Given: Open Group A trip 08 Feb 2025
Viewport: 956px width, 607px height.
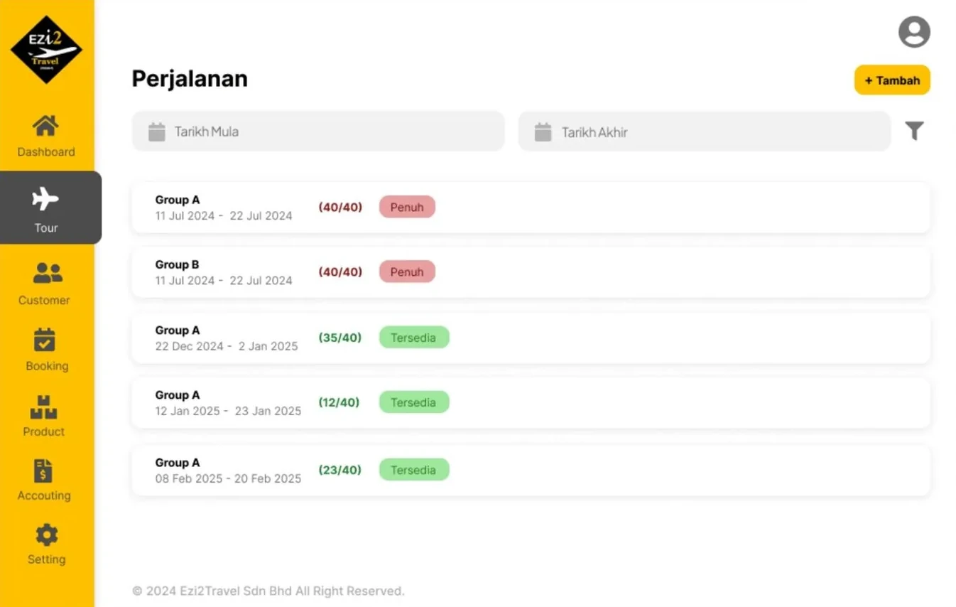Looking at the screenshot, I should 531,470.
